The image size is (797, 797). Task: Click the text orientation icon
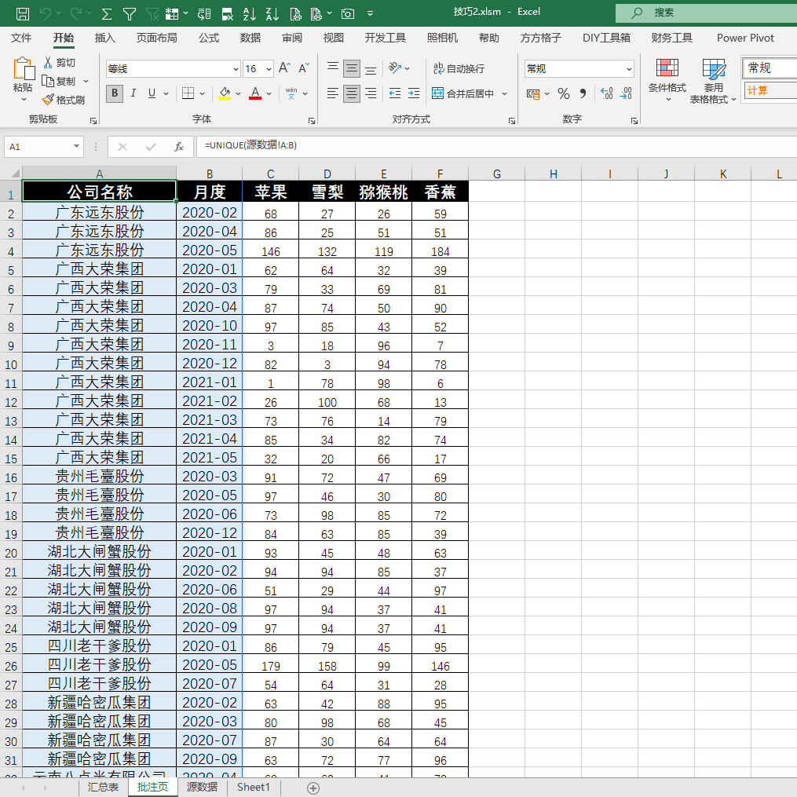tap(395, 68)
